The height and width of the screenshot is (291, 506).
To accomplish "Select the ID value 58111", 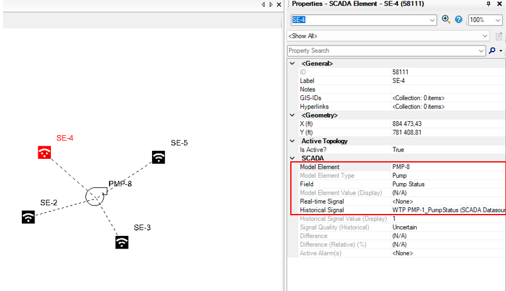I will [x=401, y=72].
